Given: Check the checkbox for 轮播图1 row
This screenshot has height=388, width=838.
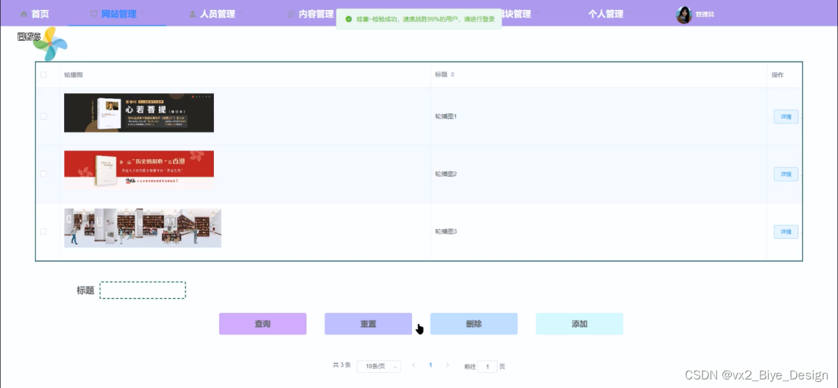Looking at the screenshot, I should click(x=44, y=116).
